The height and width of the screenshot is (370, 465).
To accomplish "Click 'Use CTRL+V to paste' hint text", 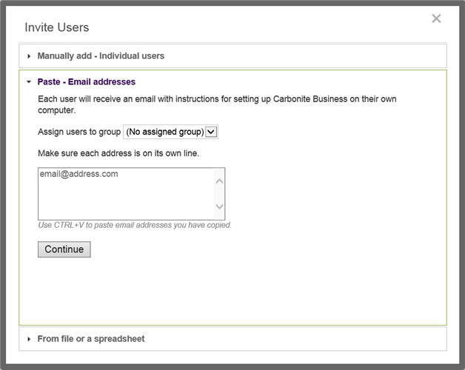I will tap(135, 225).
